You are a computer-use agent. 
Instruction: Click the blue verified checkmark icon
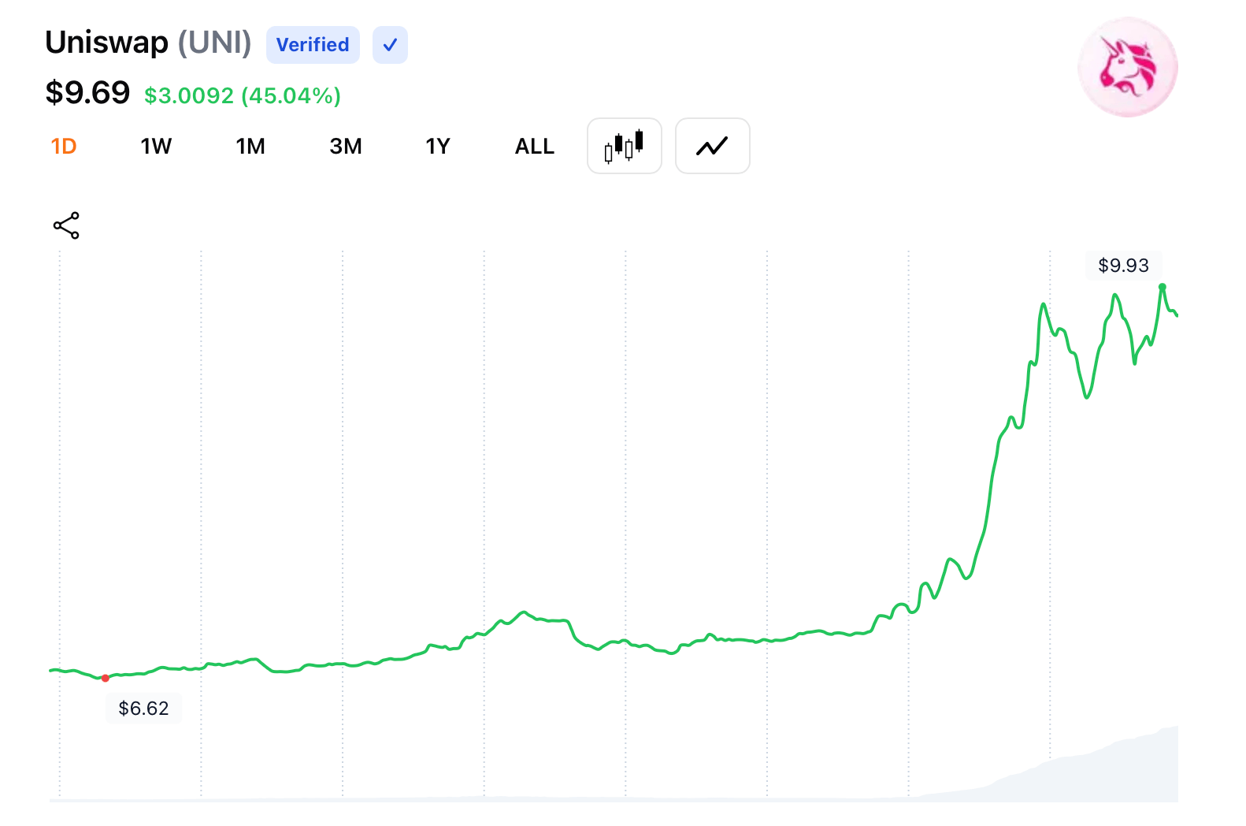[x=390, y=45]
